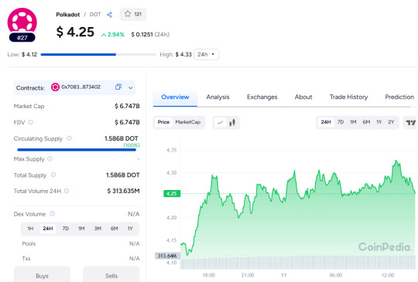Viewport: 418px width, 282px height.
Task: Choose the 6M Dex Volume period
Action: pos(114,229)
